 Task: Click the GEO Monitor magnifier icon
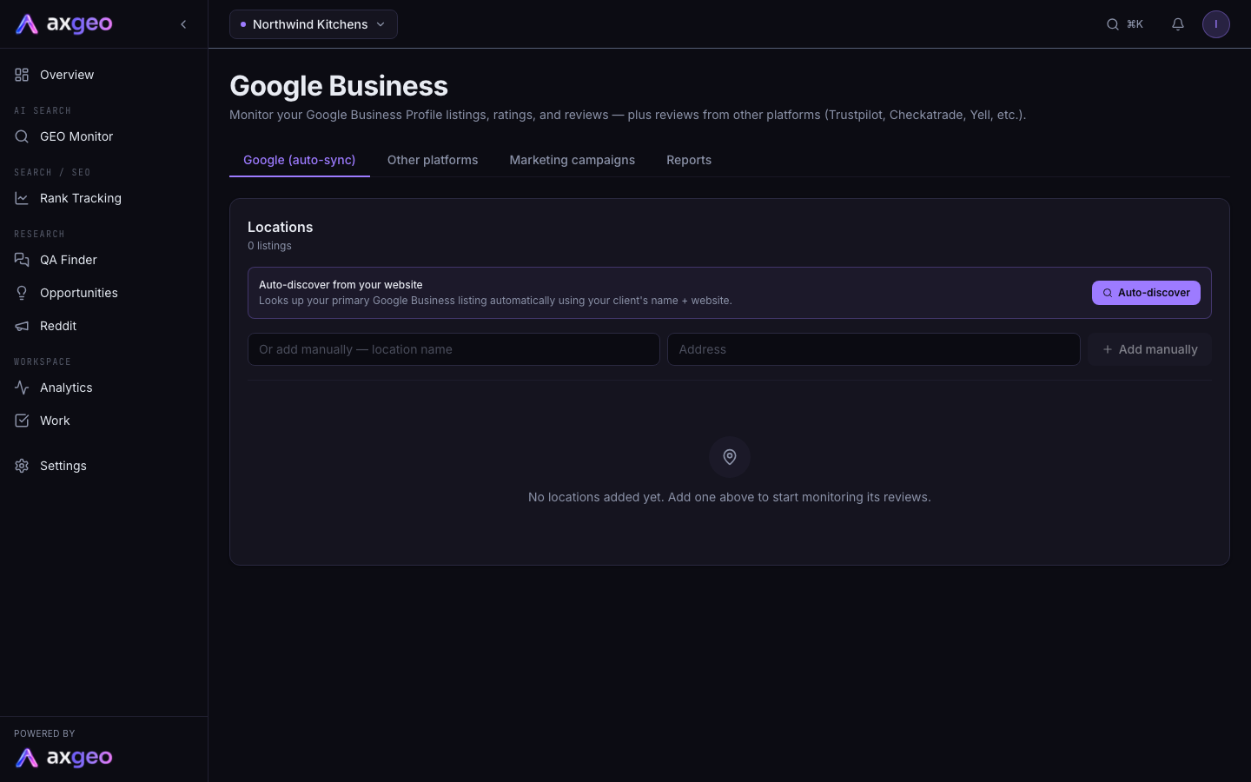click(22, 136)
